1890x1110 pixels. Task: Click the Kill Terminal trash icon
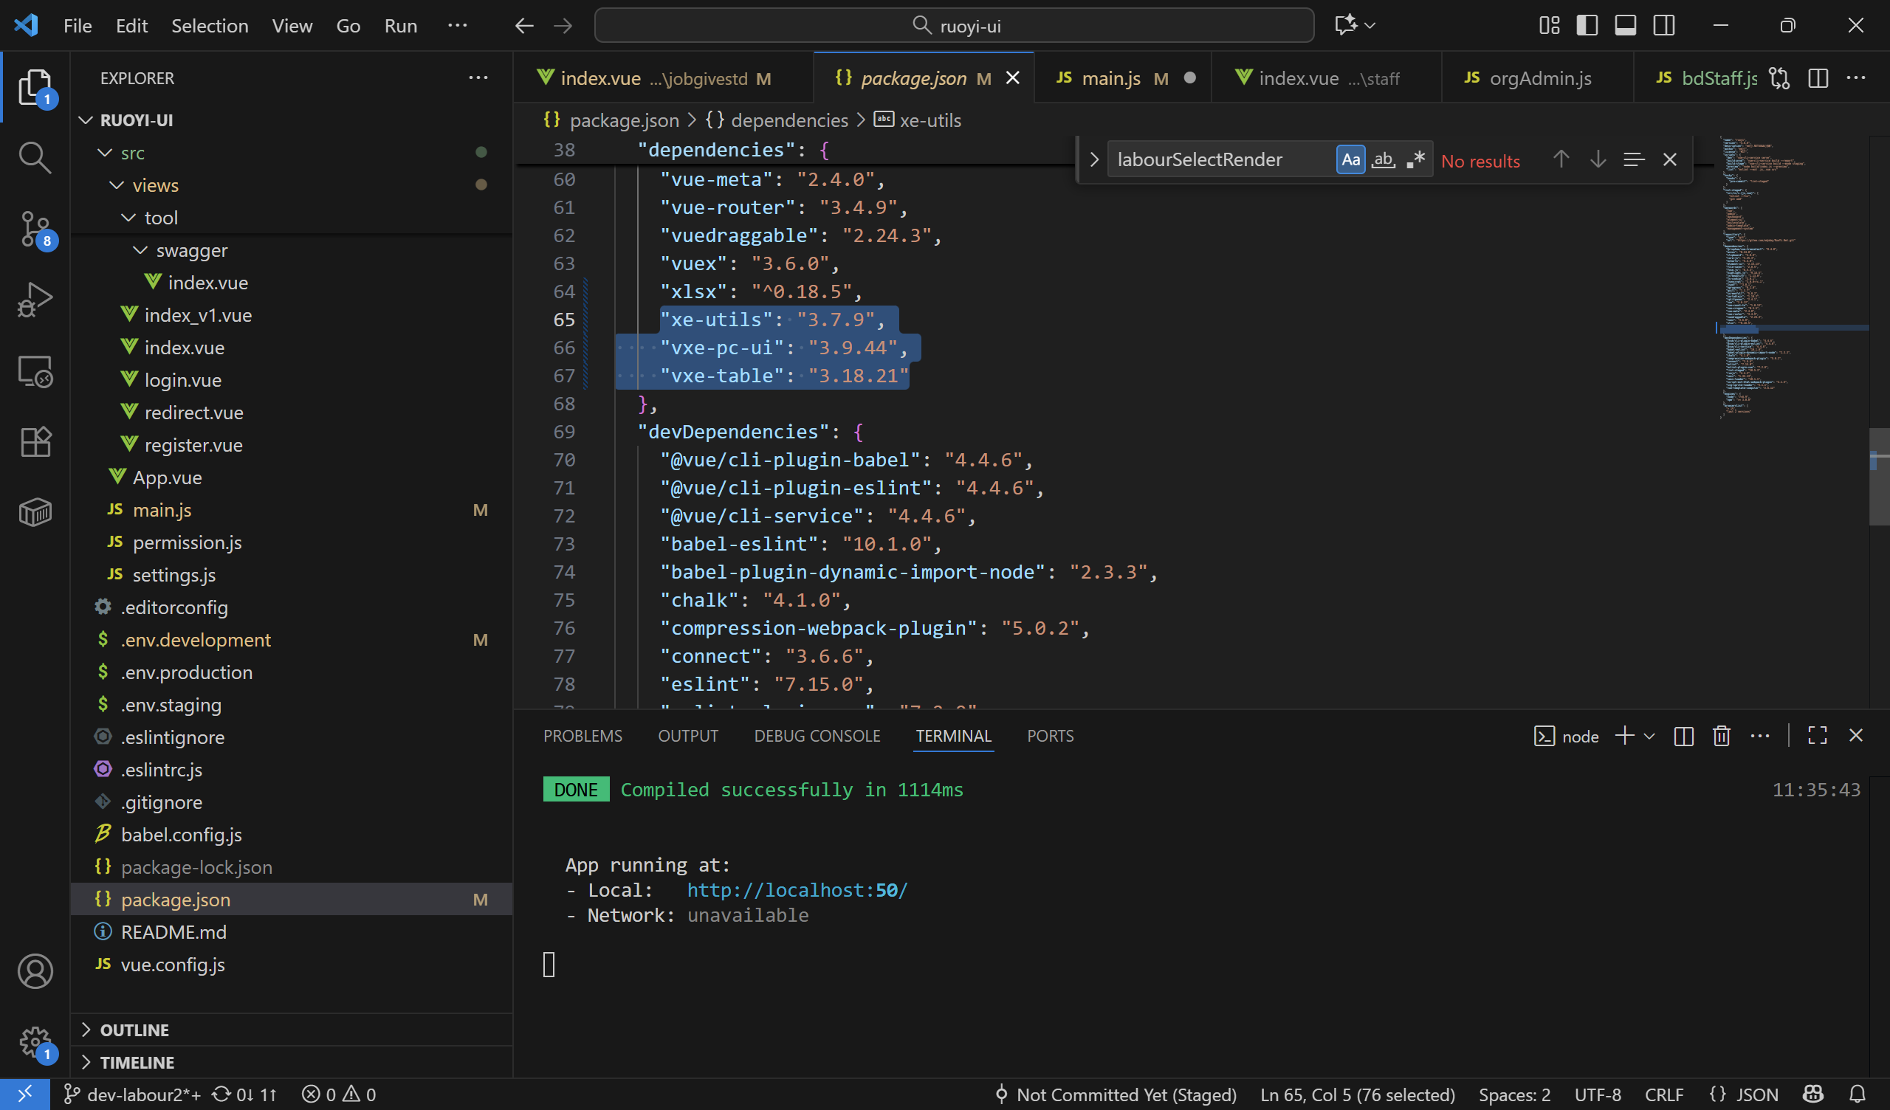(x=1721, y=736)
